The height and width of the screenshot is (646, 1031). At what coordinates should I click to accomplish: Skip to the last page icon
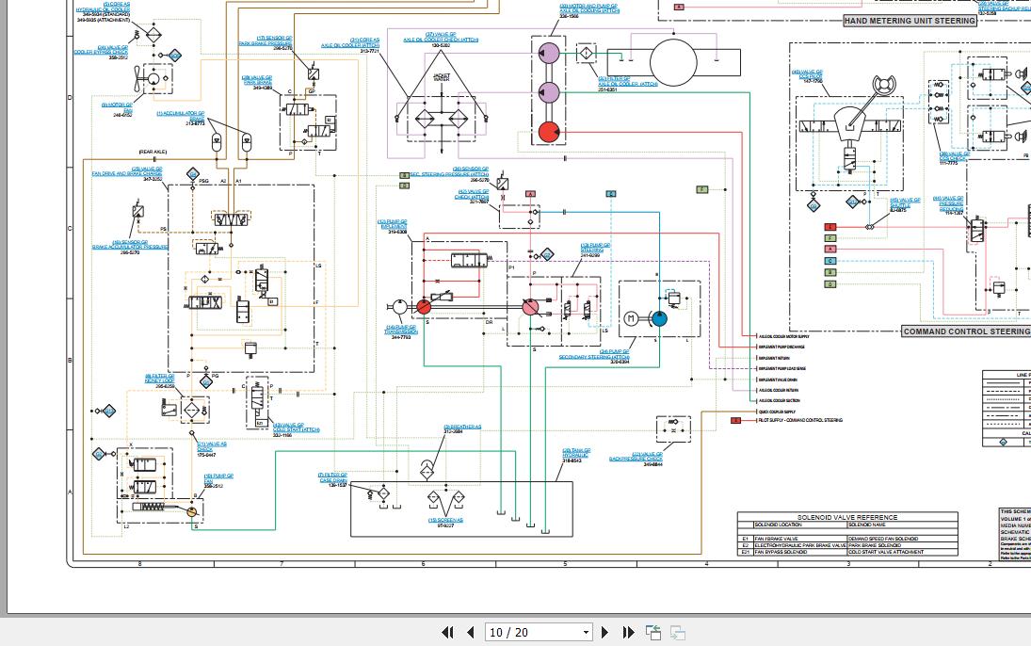(627, 632)
